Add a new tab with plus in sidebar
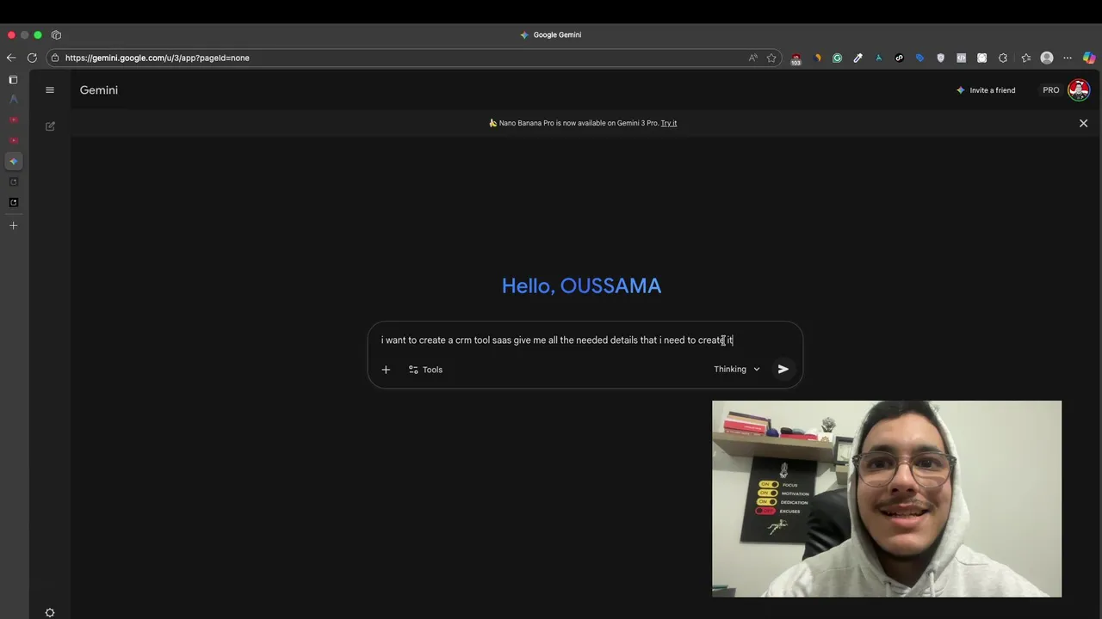The height and width of the screenshot is (619, 1102). click(x=13, y=225)
